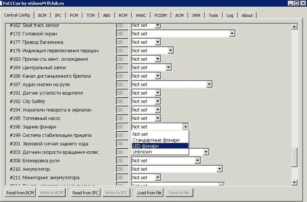This screenshot has width=307, height=202.
Task: Minimize the FoCCCus window
Action: 291,3
